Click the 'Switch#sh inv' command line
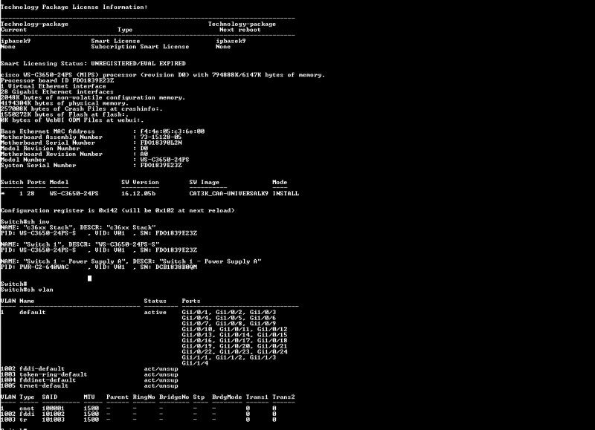This screenshot has width=595, height=430. [25, 221]
